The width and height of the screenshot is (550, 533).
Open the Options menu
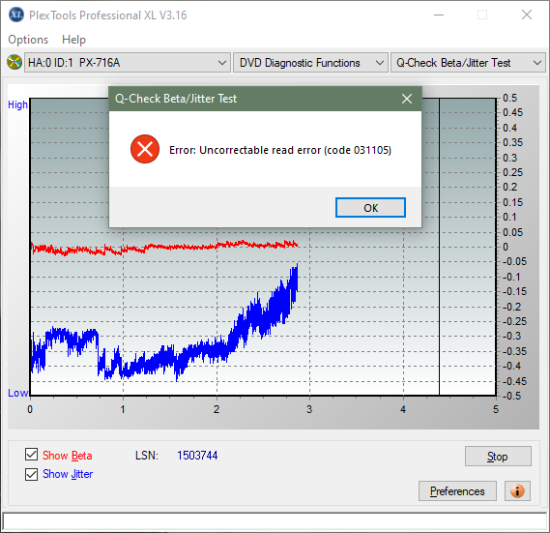click(28, 40)
